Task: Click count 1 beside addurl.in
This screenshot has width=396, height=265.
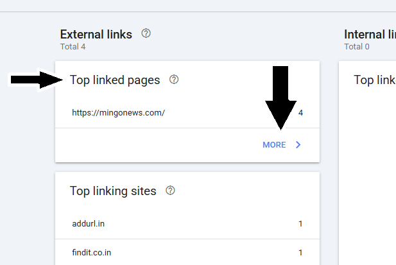Action: [x=300, y=224]
